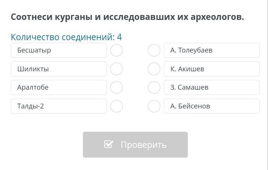This screenshot has width=268, height=170.
Task: Select the А. Бейсенов archaeologist box
Action: click(211, 106)
